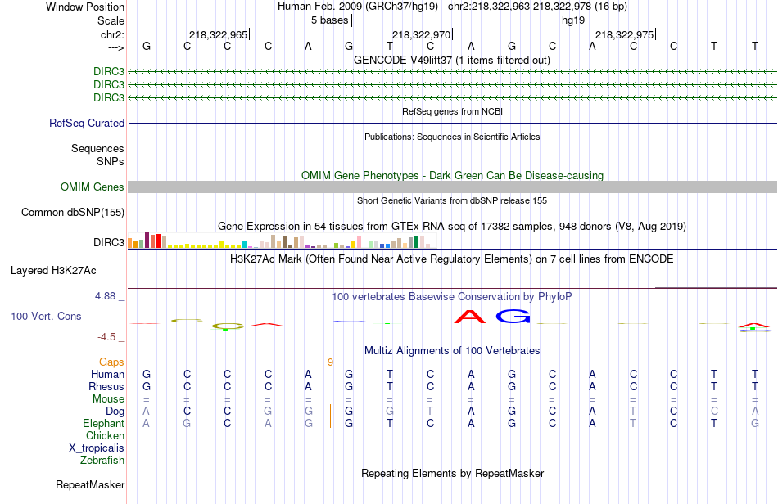
Task: Click the Gaps row label
Action: [111, 362]
